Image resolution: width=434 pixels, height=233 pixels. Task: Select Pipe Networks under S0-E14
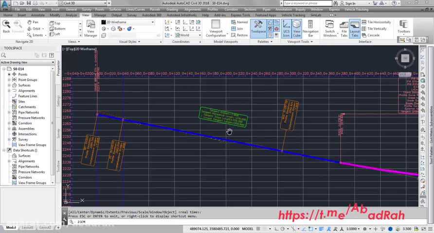click(x=29, y=112)
